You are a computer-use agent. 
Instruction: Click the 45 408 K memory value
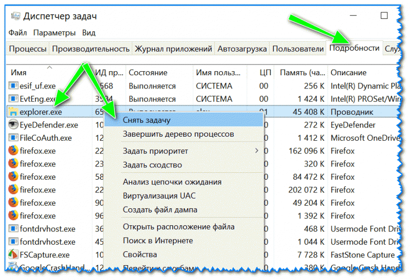pyautogui.click(x=309, y=112)
